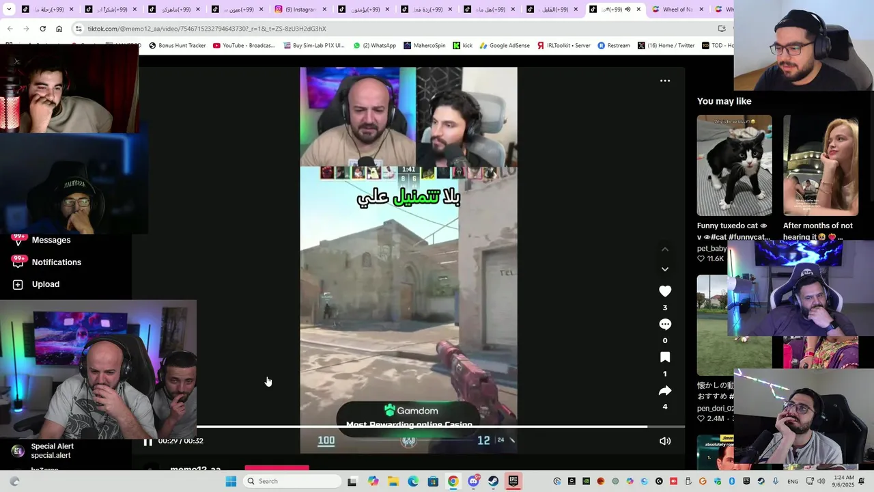This screenshot has height=492, width=874.
Task: Open the MahercoSpin bookmark
Action: coord(424,46)
